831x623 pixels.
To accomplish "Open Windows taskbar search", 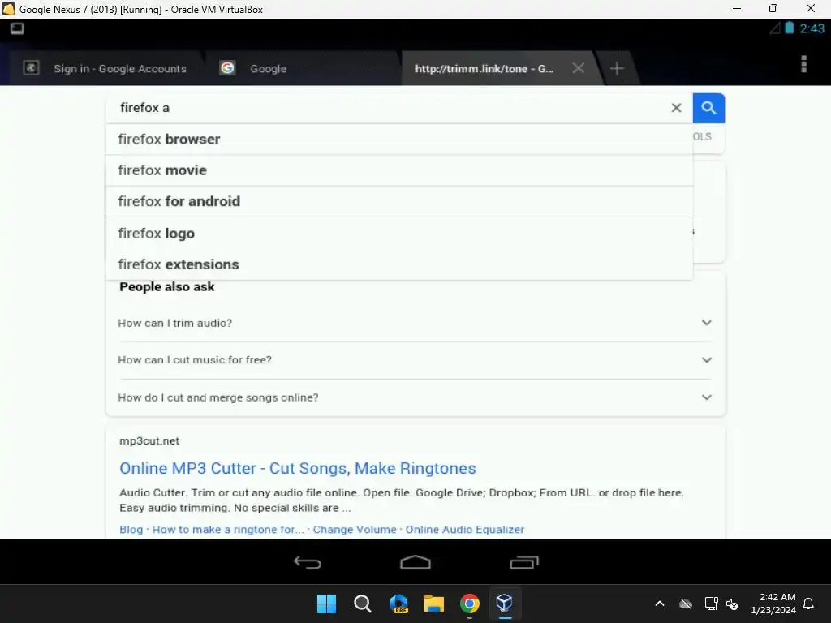I will click(x=363, y=604).
